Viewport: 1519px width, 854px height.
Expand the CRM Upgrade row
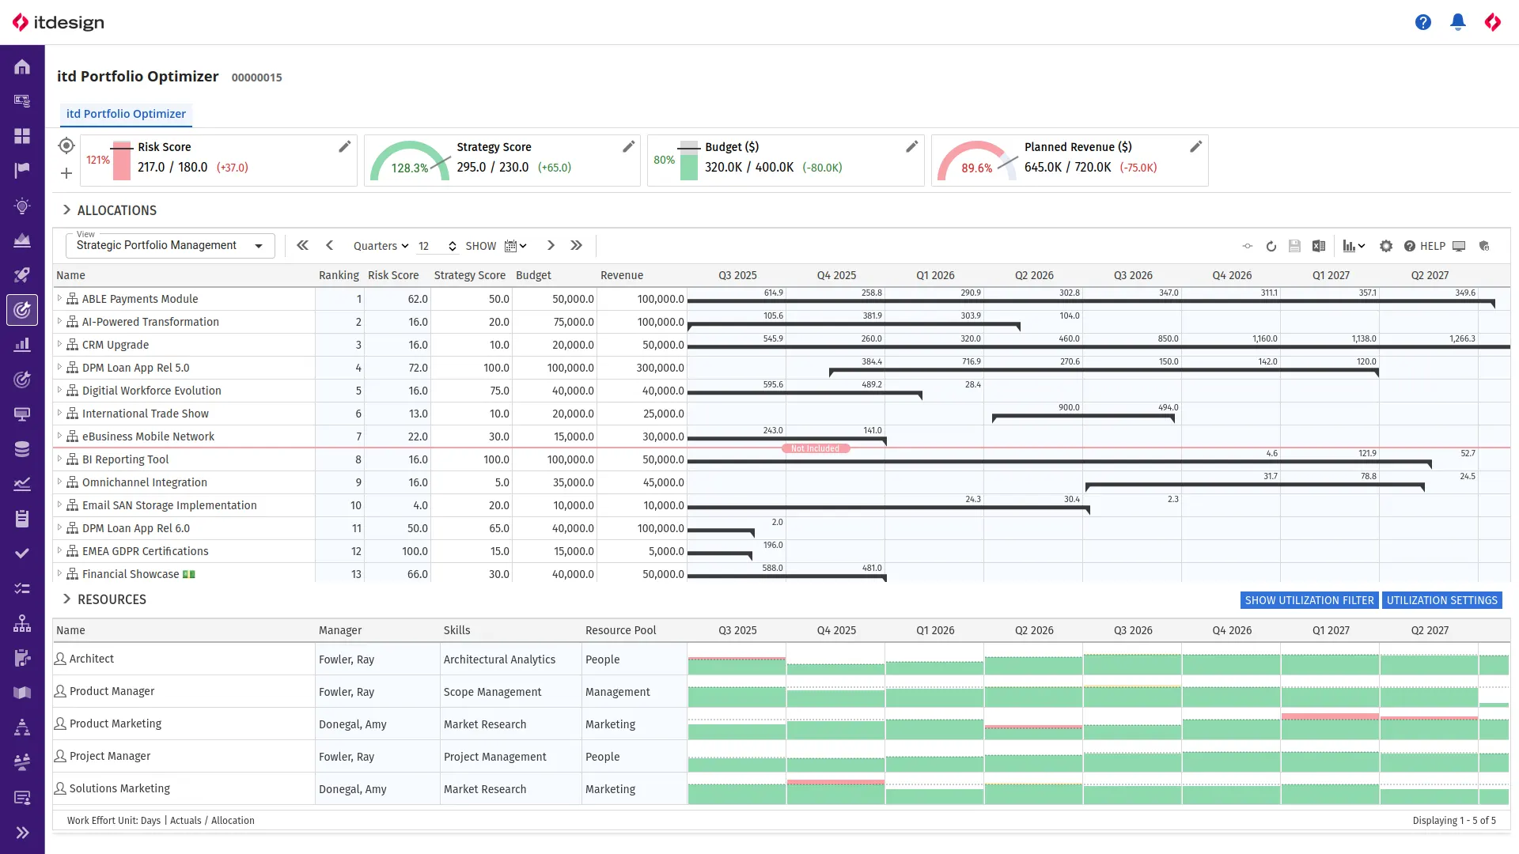click(59, 344)
